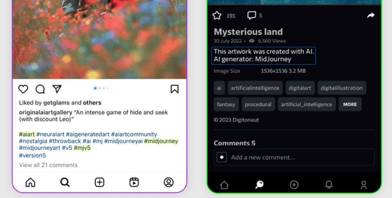Open the Reels tab icon
This screenshot has height=198, width=392.
coord(134,182)
